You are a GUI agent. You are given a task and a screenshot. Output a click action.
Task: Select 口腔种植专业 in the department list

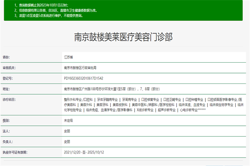(194, 100)
